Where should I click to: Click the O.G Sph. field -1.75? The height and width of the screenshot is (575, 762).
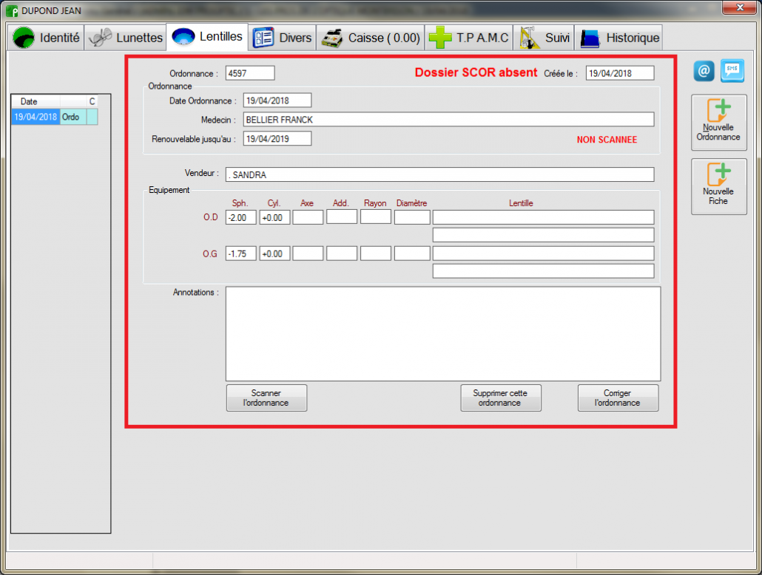point(240,253)
